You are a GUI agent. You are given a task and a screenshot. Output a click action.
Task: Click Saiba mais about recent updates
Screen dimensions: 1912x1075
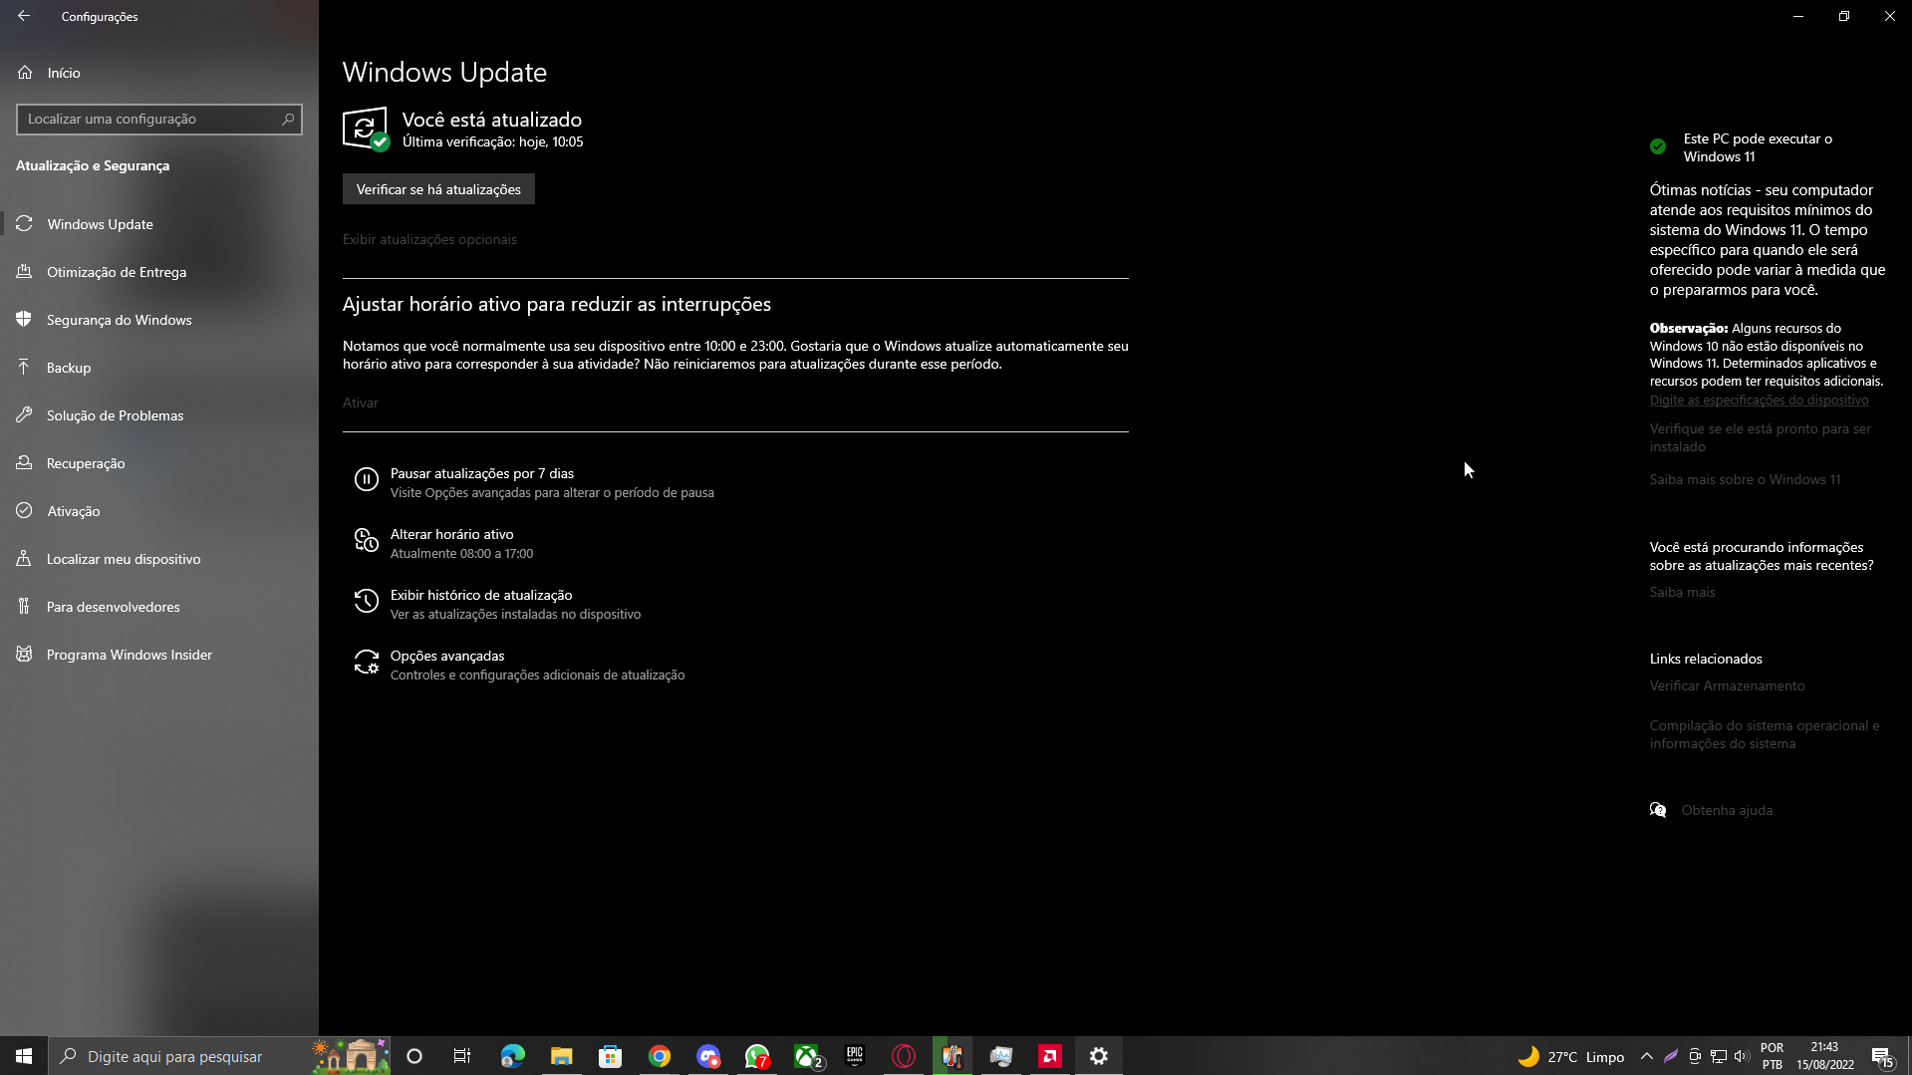[x=1682, y=592]
